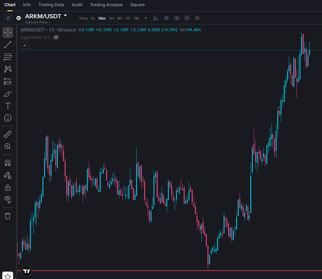Switch to the 1W interval
The width and height of the screenshot is (322, 279).
(136, 18)
